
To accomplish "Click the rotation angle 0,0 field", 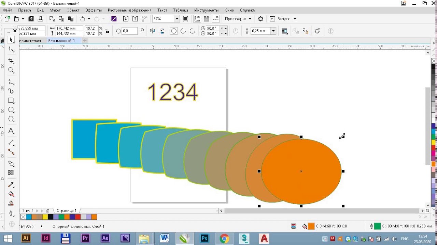I will (x=129, y=31).
